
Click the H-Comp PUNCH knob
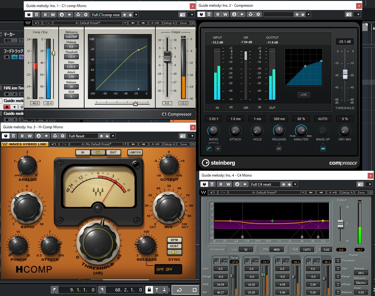click(x=18, y=245)
